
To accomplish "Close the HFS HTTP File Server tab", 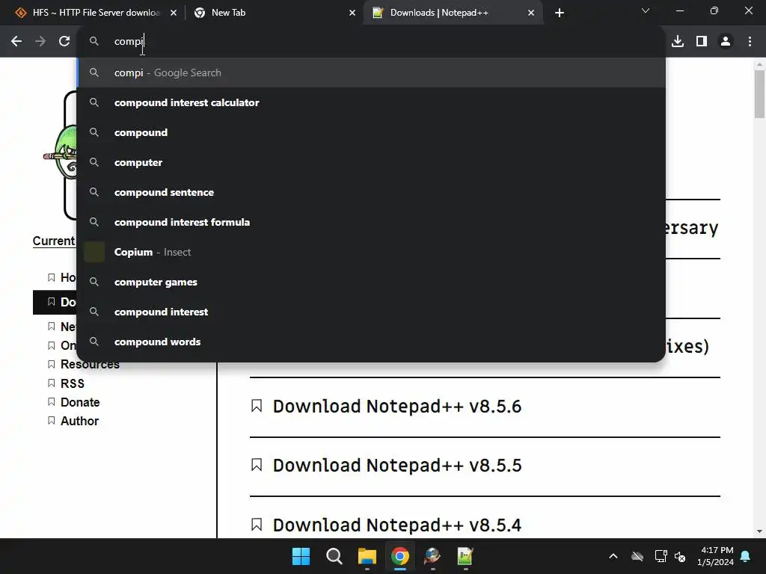I will tap(174, 13).
